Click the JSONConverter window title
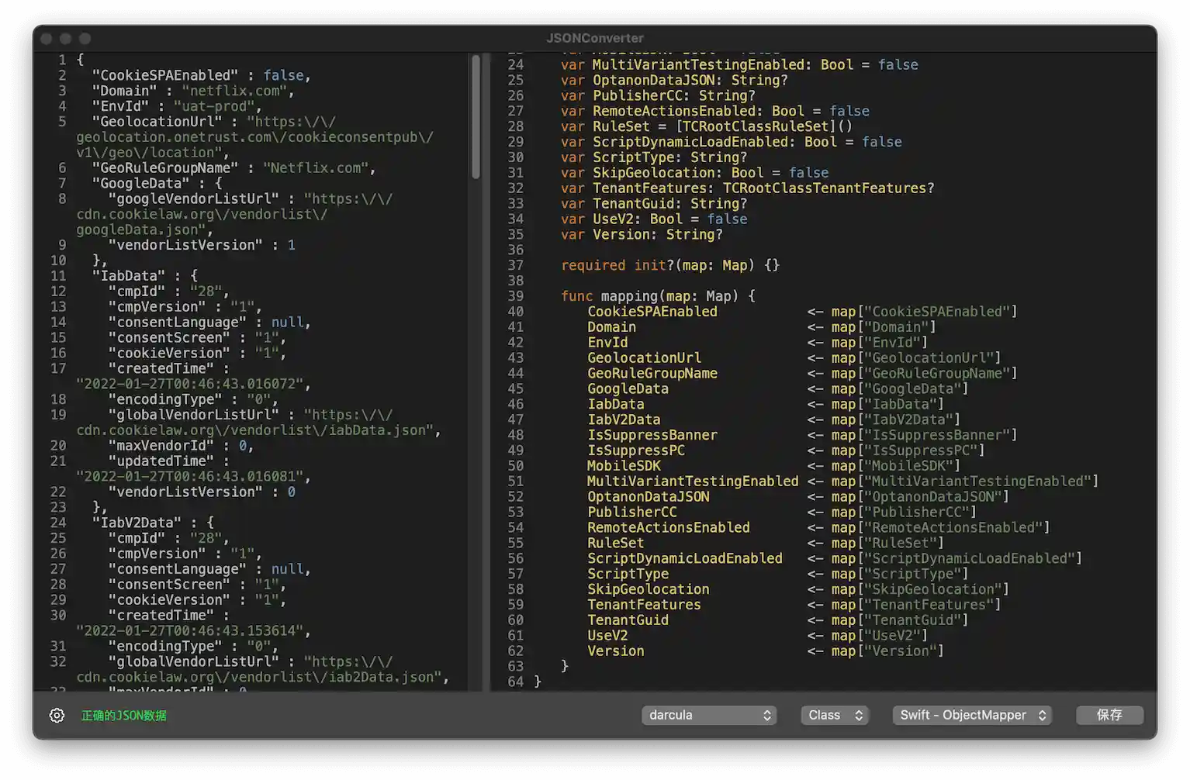This screenshot has width=1190, height=780. (x=594, y=38)
